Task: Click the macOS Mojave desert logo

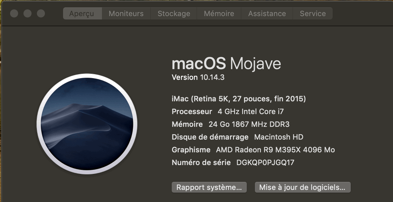Action: [87, 124]
